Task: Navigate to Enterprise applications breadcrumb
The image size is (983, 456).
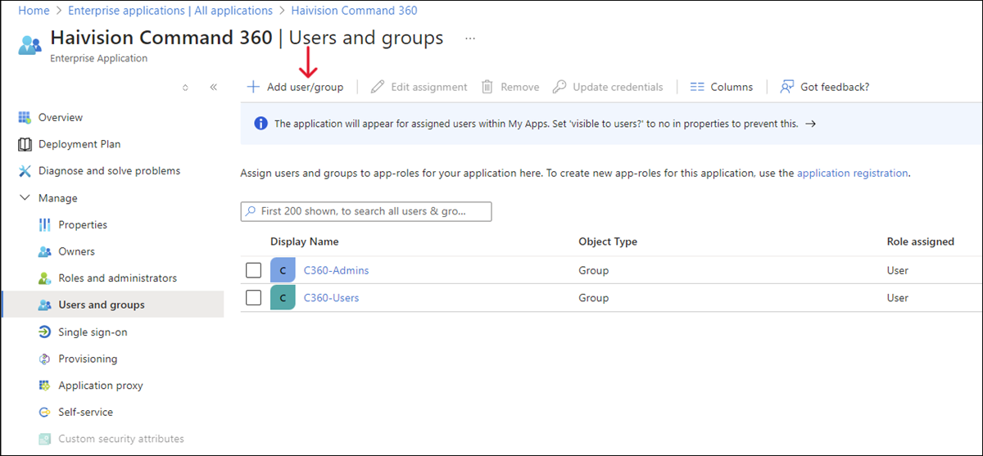Action: [170, 11]
